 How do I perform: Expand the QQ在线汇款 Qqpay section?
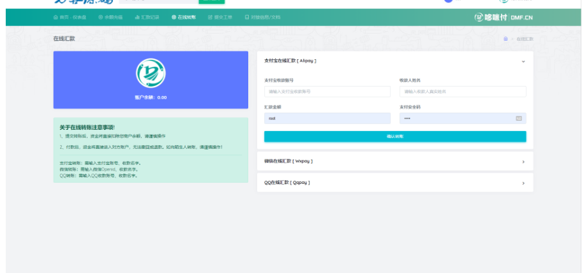click(395, 183)
